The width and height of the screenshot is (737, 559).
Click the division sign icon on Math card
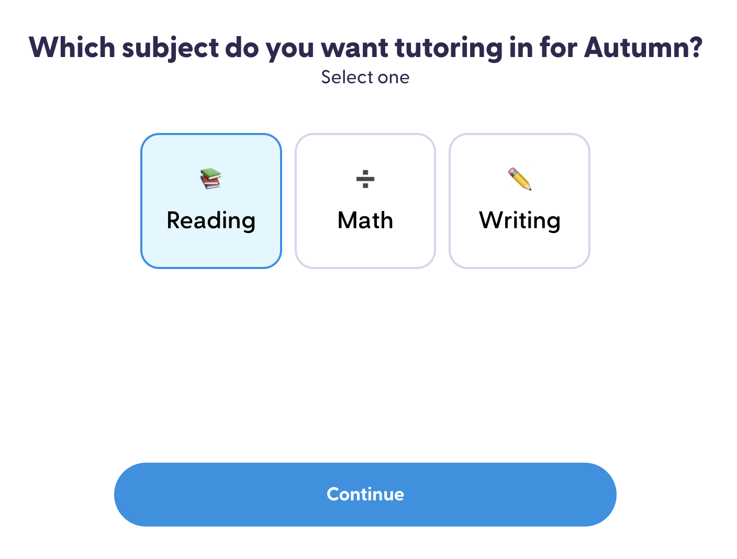[365, 180]
